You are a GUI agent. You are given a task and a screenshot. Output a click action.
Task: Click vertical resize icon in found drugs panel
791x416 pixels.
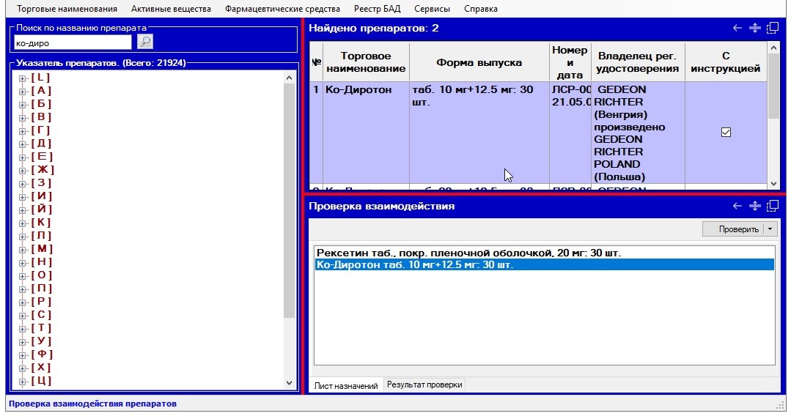[x=755, y=29]
